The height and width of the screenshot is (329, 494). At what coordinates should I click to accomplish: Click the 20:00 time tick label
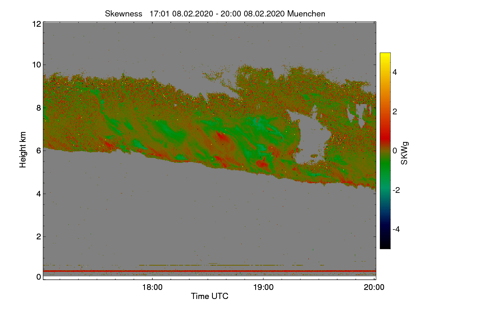pyautogui.click(x=374, y=287)
